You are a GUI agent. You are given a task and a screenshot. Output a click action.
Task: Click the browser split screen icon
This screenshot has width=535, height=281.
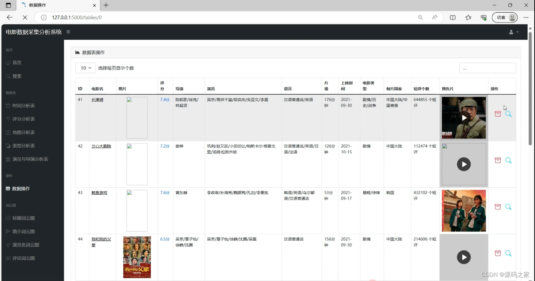[453, 18]
